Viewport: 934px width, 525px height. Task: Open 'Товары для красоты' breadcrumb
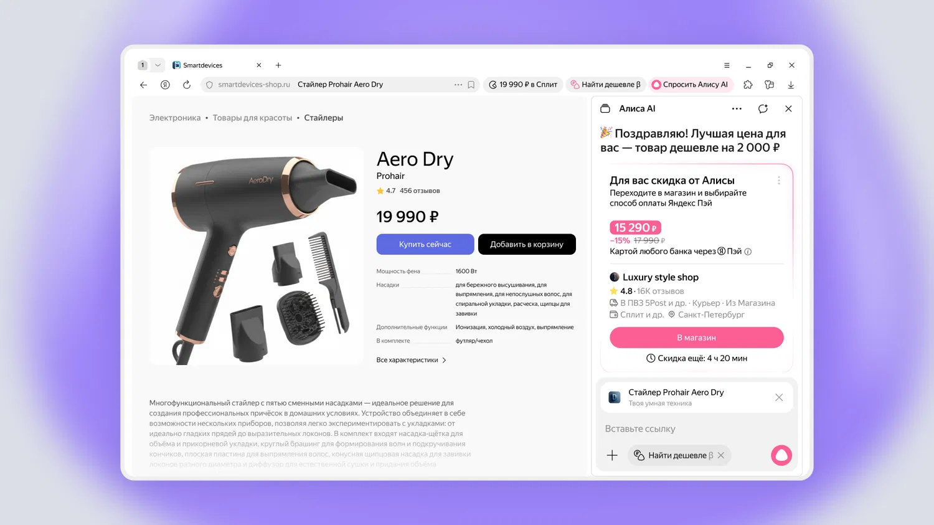(x=252, y=118)
